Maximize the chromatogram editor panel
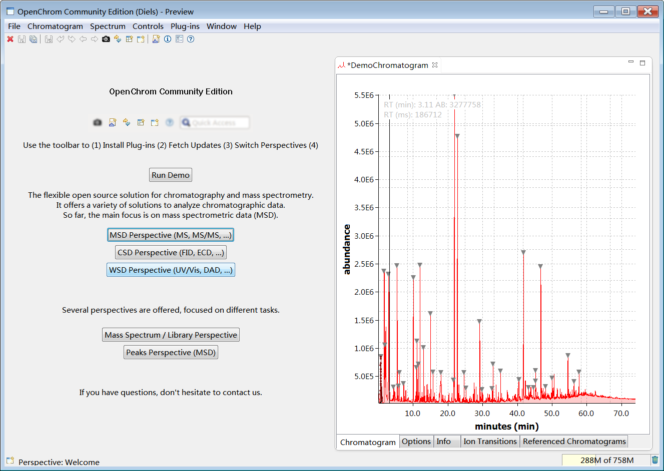 pos(642,63)
